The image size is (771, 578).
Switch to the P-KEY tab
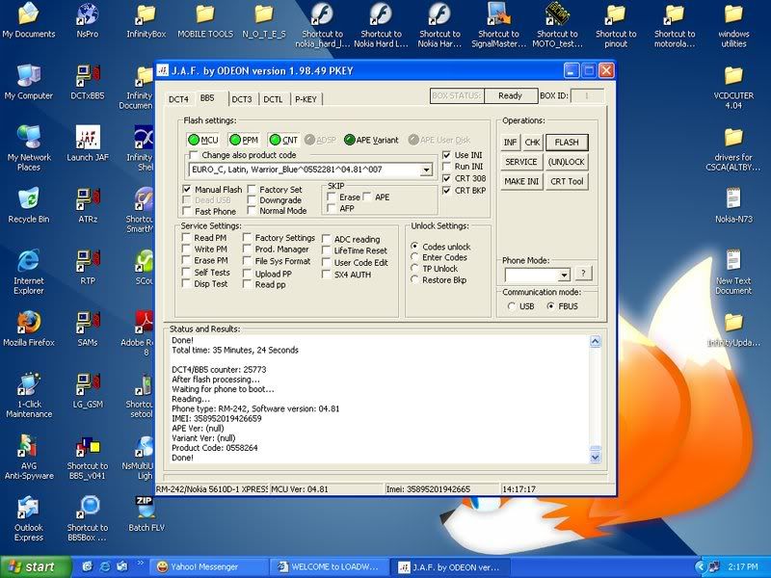click(306, 99)
